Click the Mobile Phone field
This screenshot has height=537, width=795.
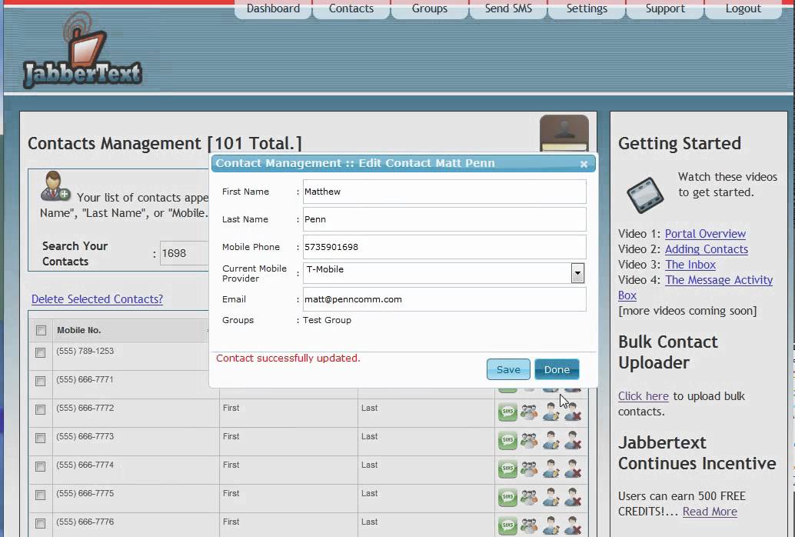pyautogui.click(x=444, y=247)
